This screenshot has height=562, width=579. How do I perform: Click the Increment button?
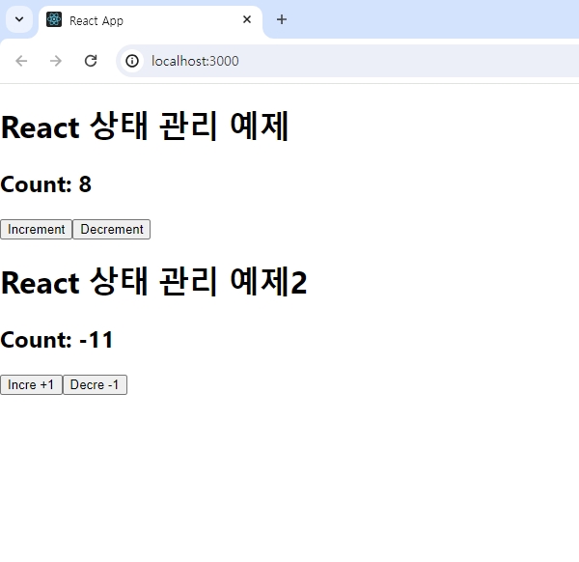tap(37, 230)
